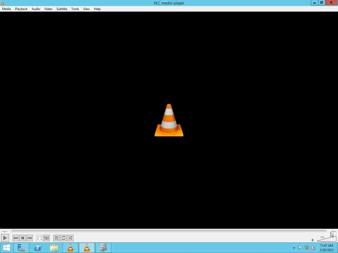This screenshot has height=253, width=338.
Task: Open the View menu
Action: 86,9
